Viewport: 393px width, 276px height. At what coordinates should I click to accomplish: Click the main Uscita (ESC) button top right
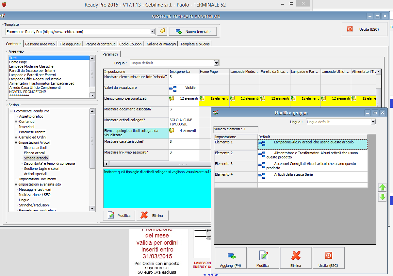coord(365,29)
